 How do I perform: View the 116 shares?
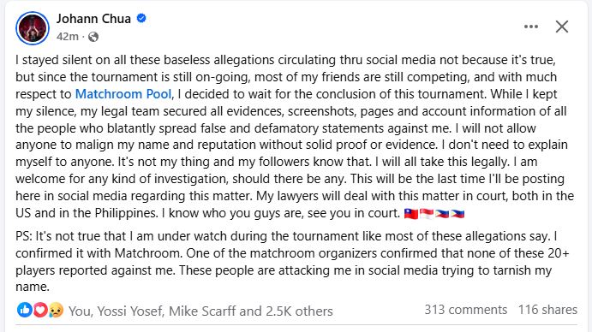[547, 310]
